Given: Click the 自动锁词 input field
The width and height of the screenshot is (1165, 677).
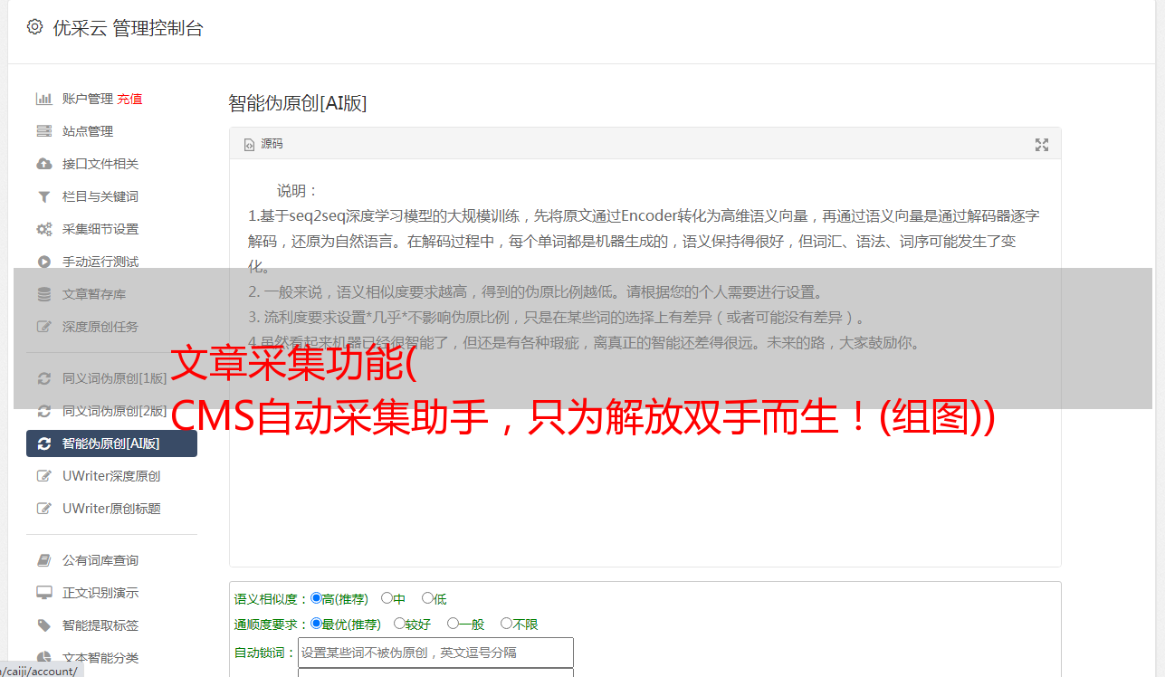Looking at the screenshot, I should coord(435,653).
